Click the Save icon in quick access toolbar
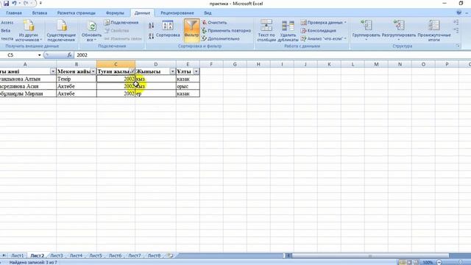The image size is (471, 265). point(6,3)
